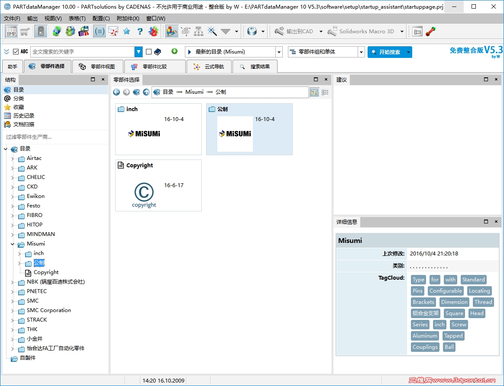504x386 pixels.
Task: Toggle the (=) variables toolbar icon
Action: click(99, 32)
